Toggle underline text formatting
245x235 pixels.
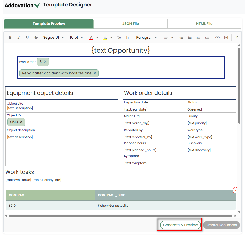tap(27, 37)
